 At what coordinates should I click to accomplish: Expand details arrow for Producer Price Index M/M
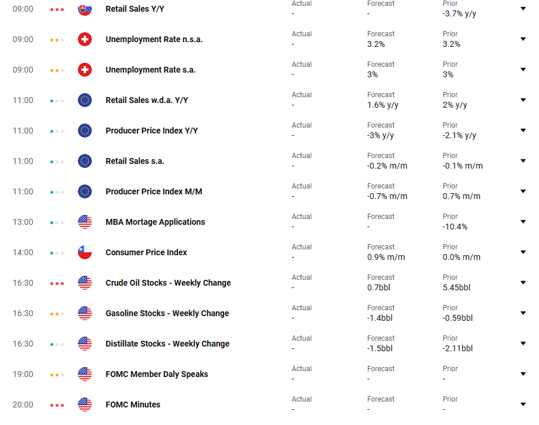(x=523, y=191)
